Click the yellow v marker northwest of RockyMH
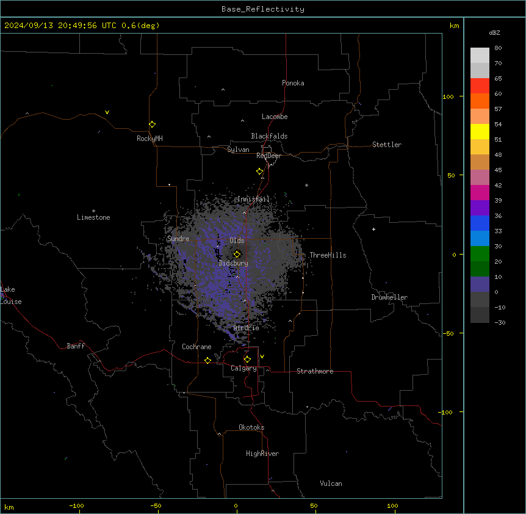 [x=107, y=112]
